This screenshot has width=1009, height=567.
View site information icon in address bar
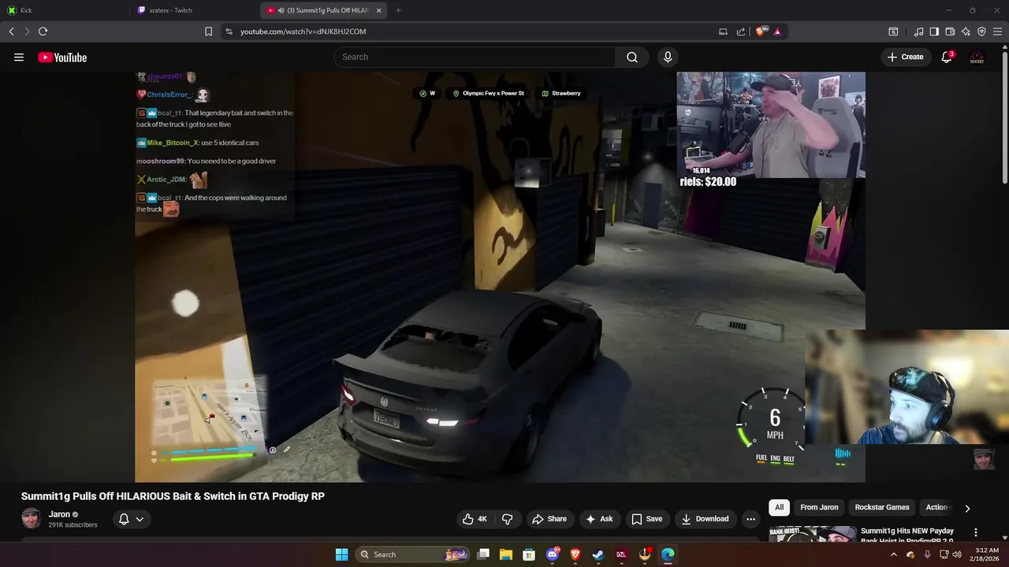point(229,31)
